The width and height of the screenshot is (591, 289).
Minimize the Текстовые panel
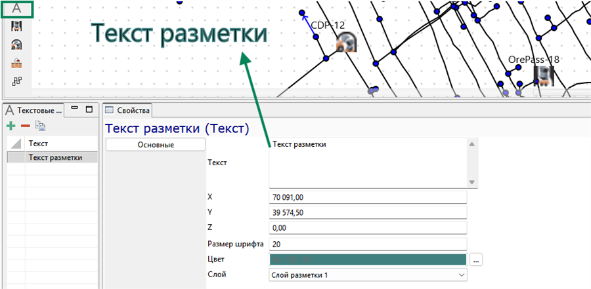pyautogui.click(x=75, y=109)
